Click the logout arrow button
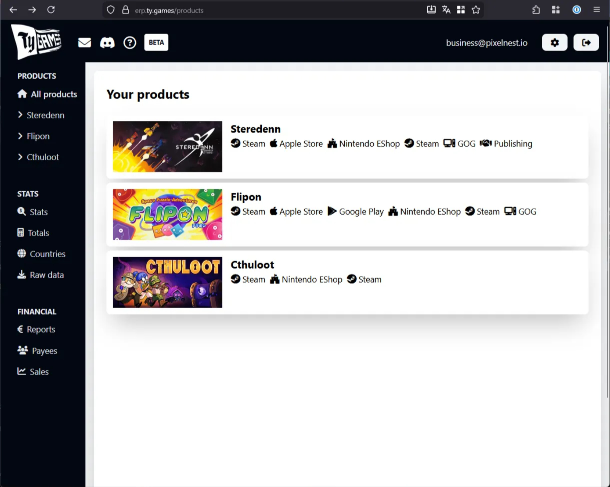This screenshot has width=610, height=487. tap(586, 42)
